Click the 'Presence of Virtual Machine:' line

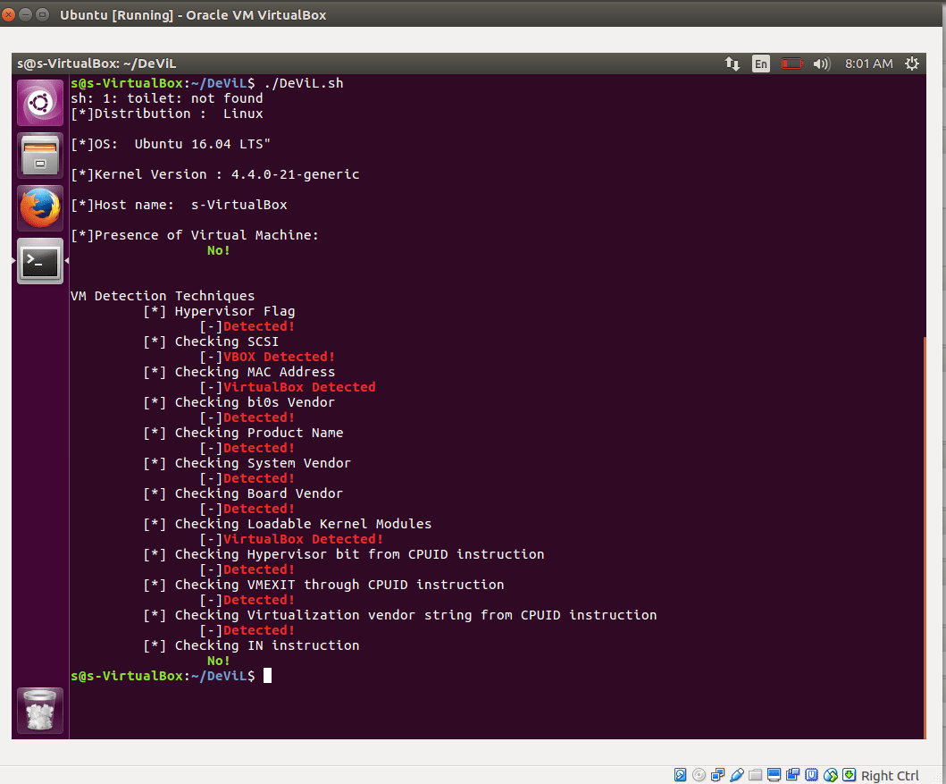(194, 235)
